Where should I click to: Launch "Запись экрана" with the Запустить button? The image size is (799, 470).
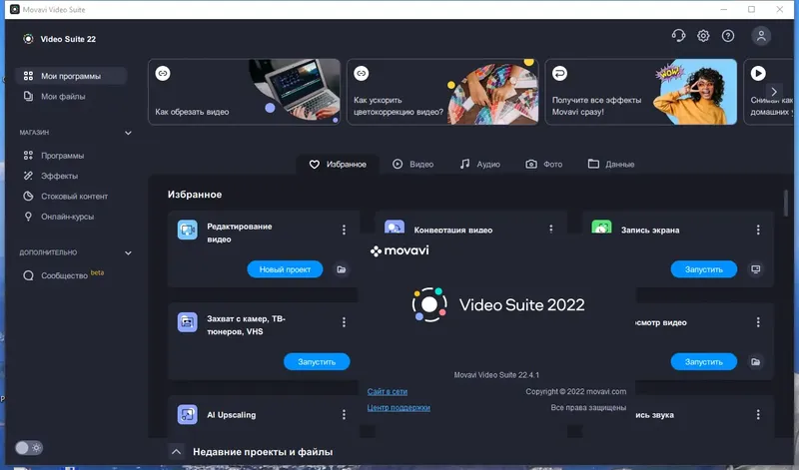click(704, 269)
